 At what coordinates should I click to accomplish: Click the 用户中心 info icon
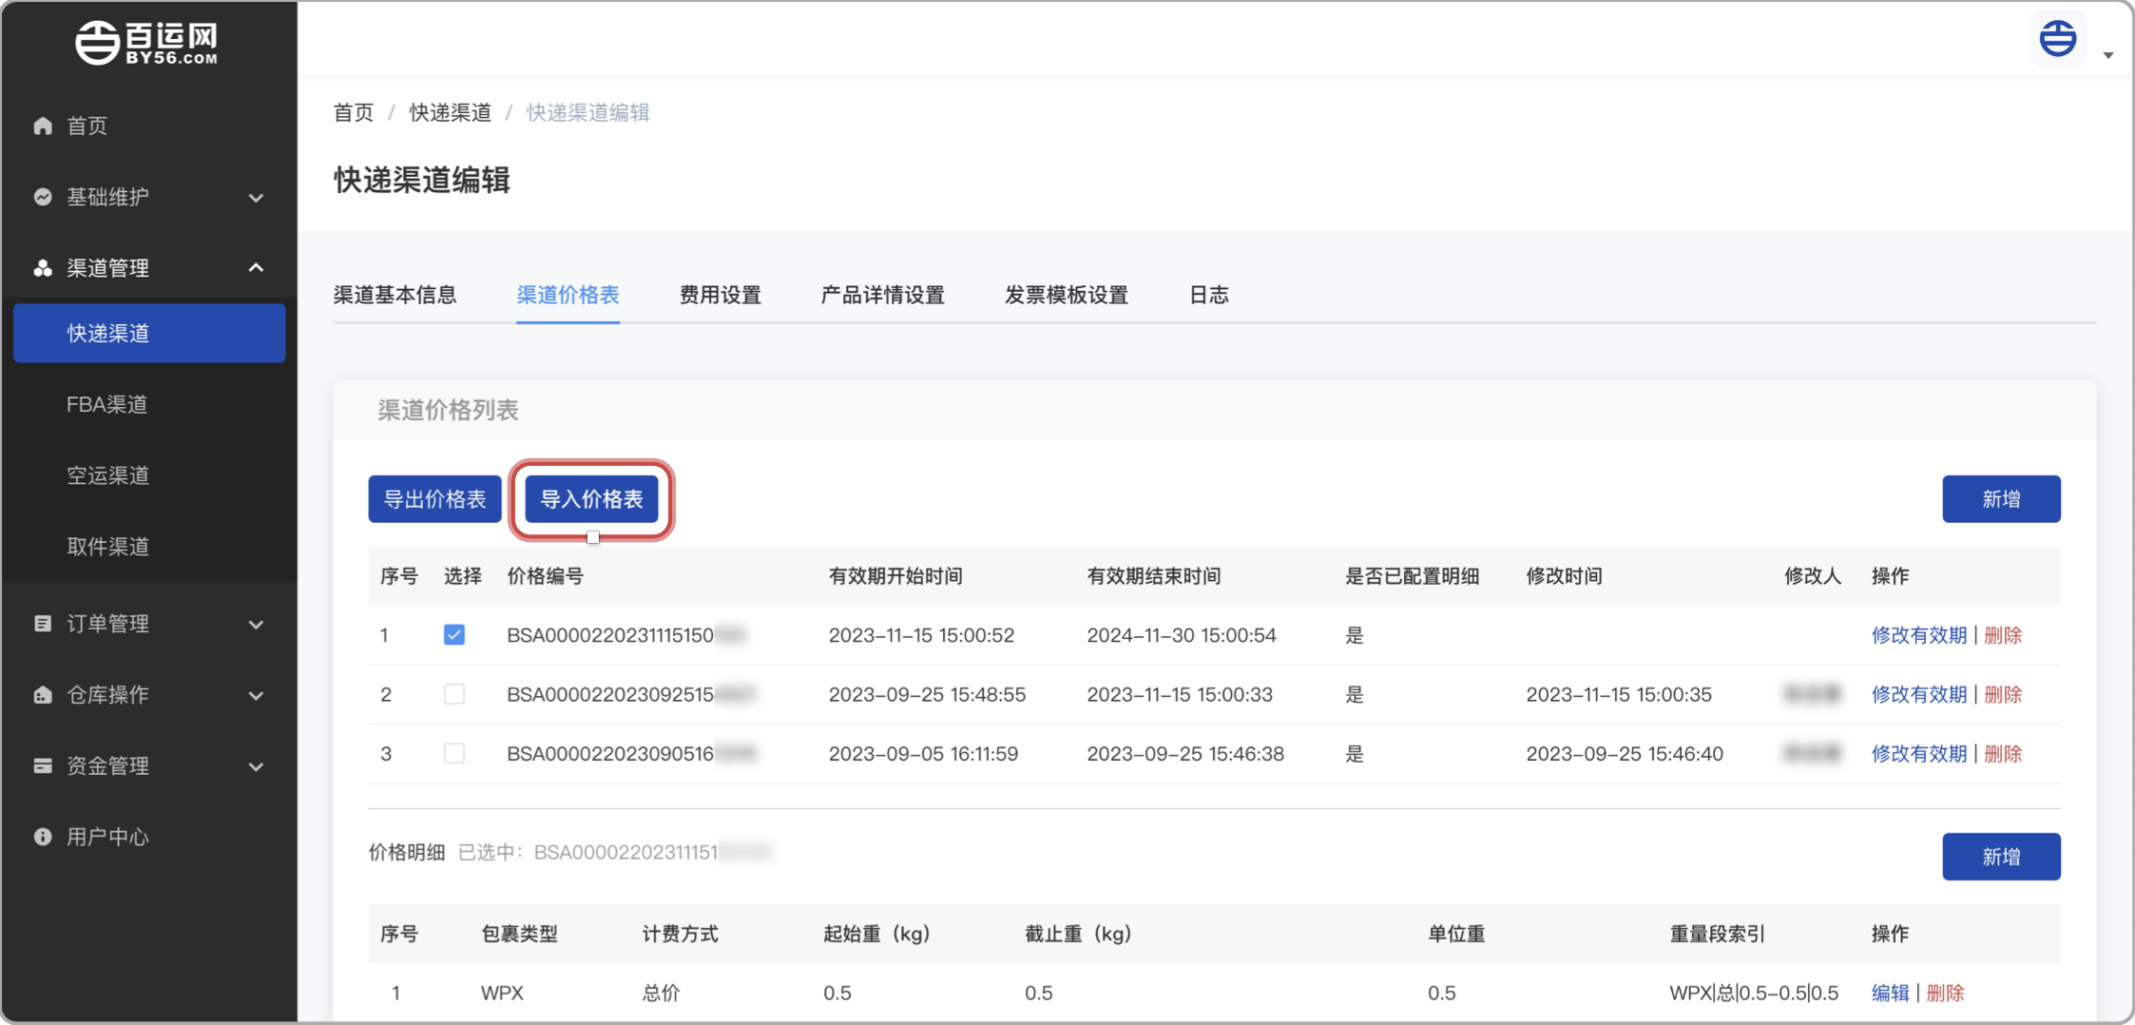(43, 837)
